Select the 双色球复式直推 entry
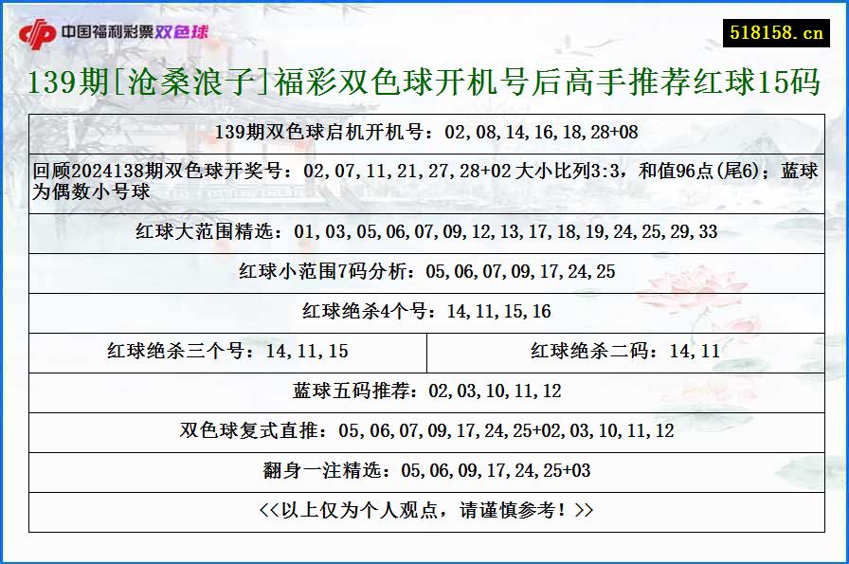 (x=424, y=430)
